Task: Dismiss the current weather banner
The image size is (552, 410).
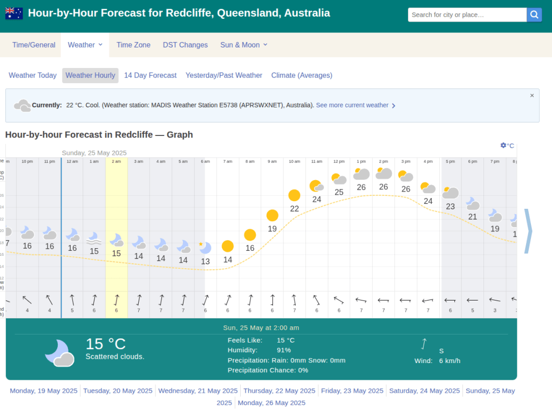Action: (531, 95)
